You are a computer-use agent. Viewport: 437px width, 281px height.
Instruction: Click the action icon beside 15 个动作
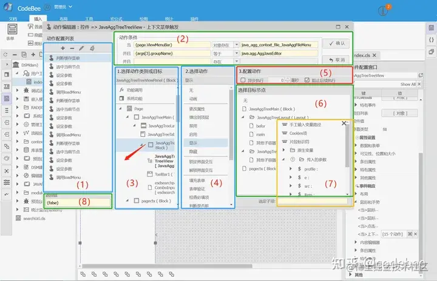pyautogui.click(x=410, y=234)
